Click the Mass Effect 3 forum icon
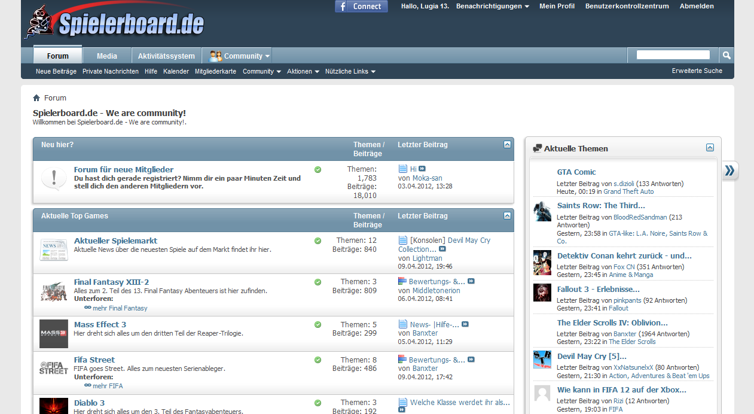 (x=54, y=334)
